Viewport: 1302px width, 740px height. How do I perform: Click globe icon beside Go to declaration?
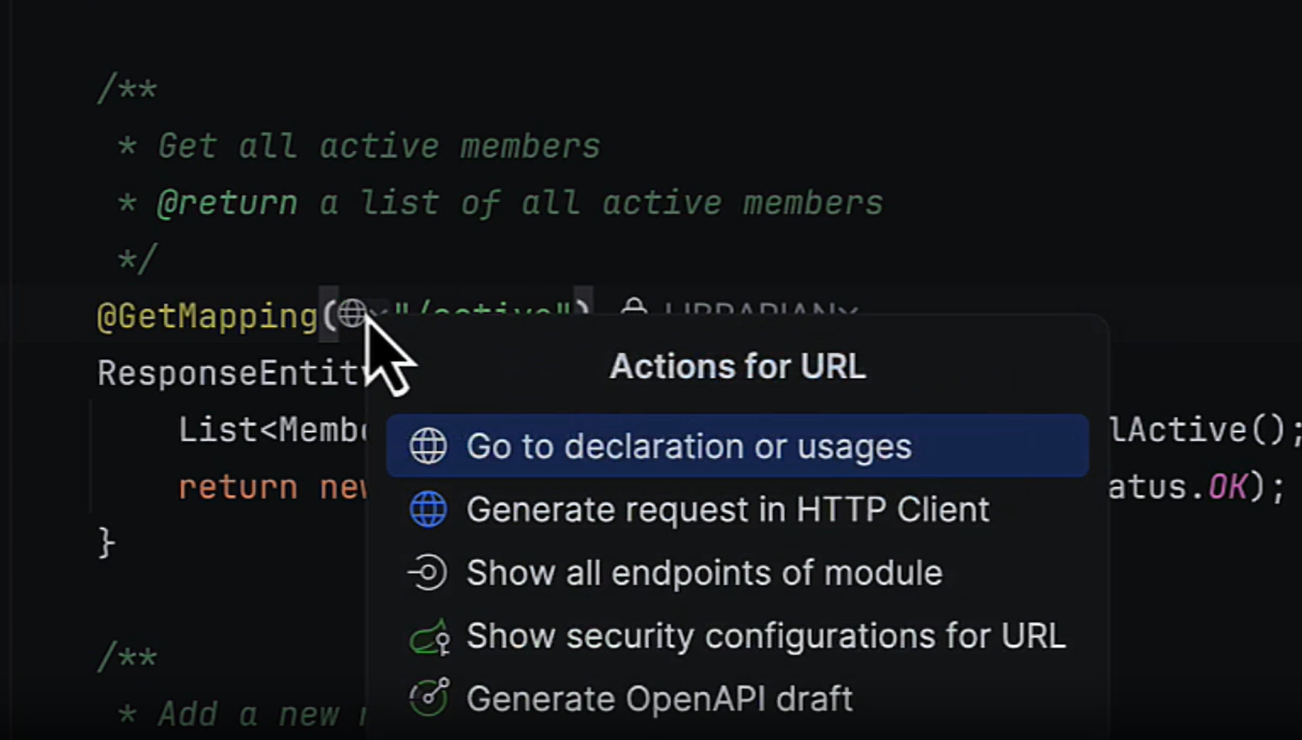[428, 446]
